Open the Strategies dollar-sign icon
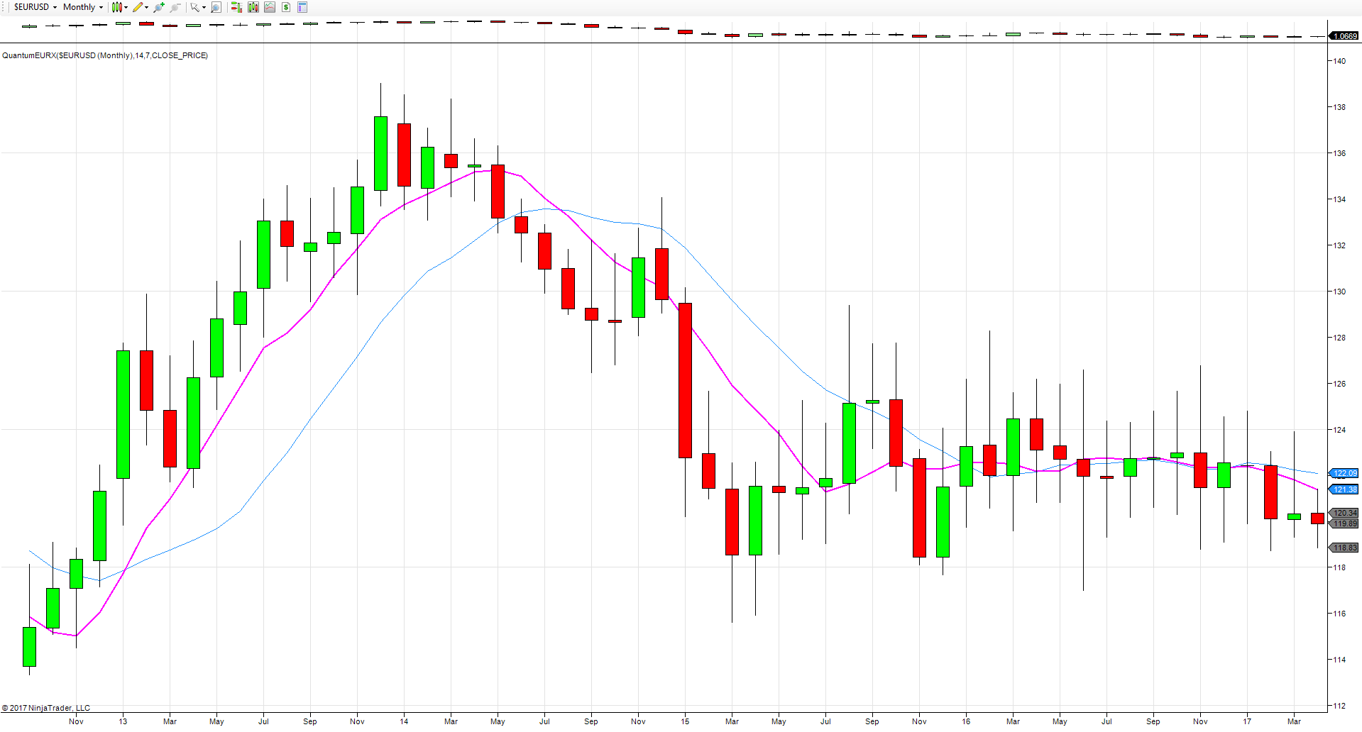The image size is (1362, 732). pos(286,7)
